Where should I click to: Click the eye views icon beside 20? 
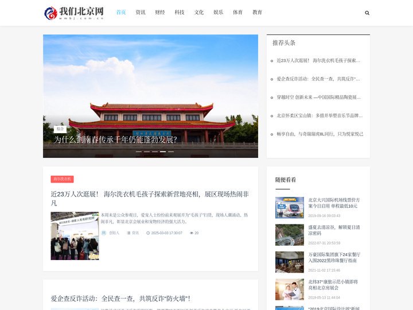tap(192, 232)
